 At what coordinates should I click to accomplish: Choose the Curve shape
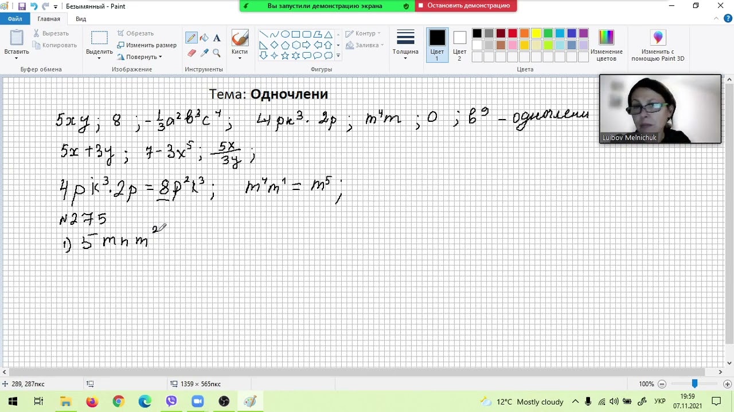point(274,34)
